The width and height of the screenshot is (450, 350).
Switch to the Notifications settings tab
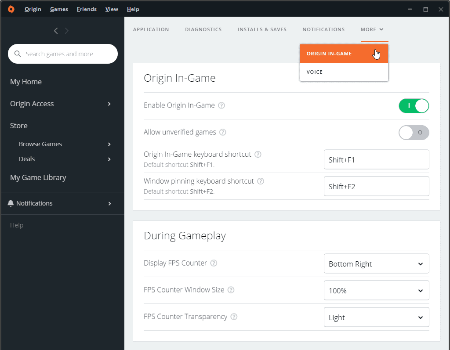(x=323, y=29)
